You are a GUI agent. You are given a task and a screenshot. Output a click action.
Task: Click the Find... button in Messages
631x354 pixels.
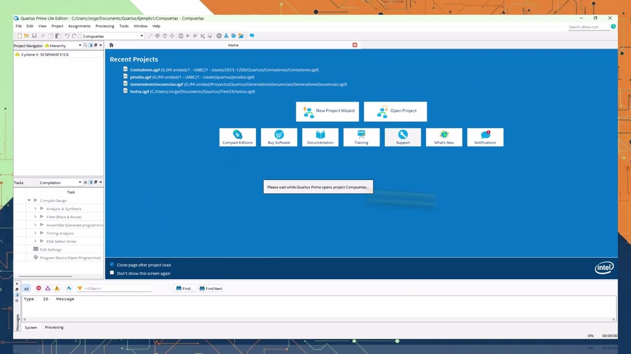[x=184, y=289]
